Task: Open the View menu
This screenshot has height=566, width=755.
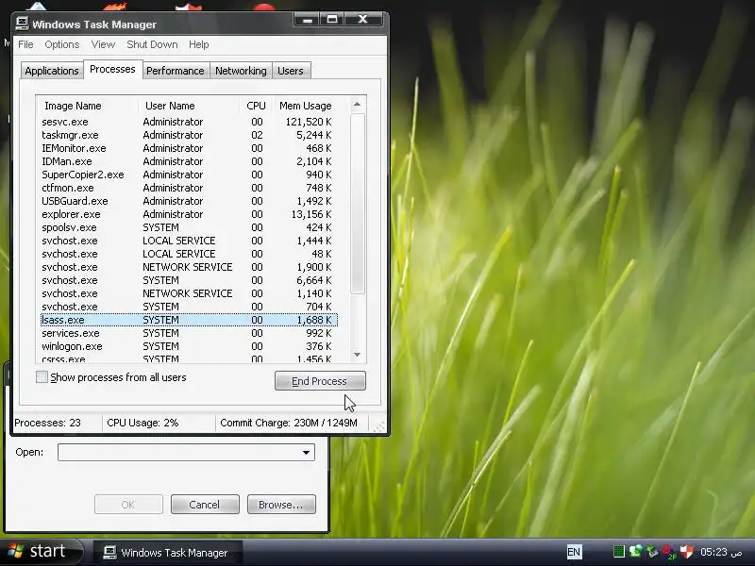Action: [x=103, y=44]
